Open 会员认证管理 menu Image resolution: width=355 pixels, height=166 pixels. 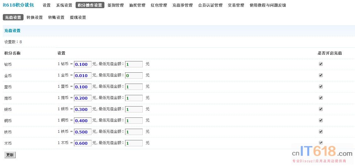point(210,5)
